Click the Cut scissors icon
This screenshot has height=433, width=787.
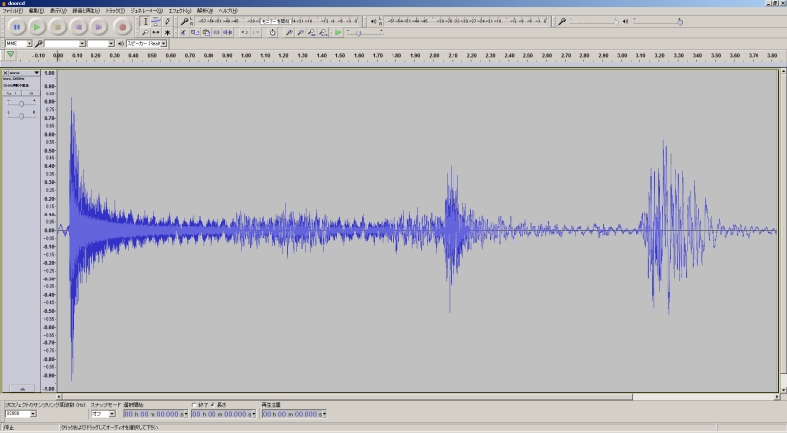click(184, 32)
